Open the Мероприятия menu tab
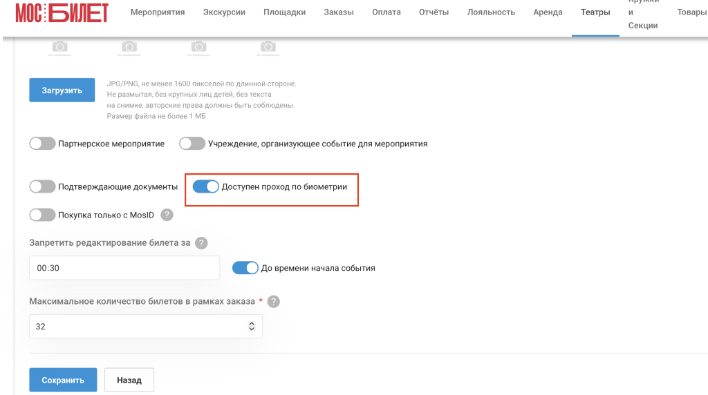708x395 pixels. pos(158,12)
